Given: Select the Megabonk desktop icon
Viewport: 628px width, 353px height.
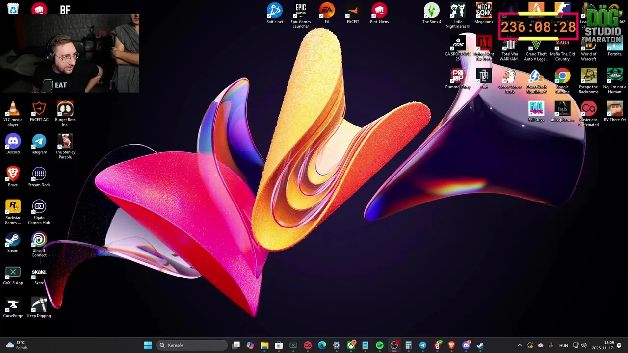Looking at the screenshot, I should 484,13.
